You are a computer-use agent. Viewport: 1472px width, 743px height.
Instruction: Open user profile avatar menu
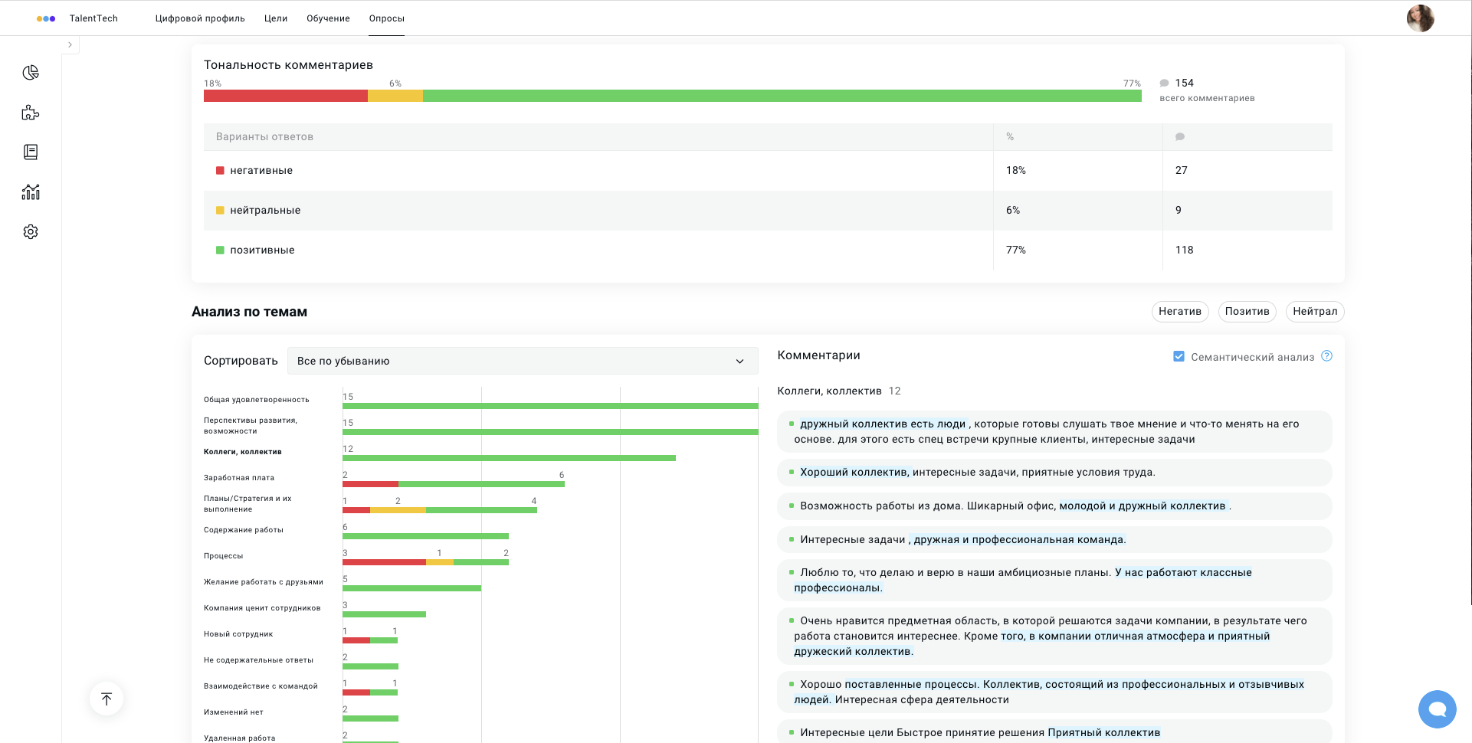(1420, 18)
